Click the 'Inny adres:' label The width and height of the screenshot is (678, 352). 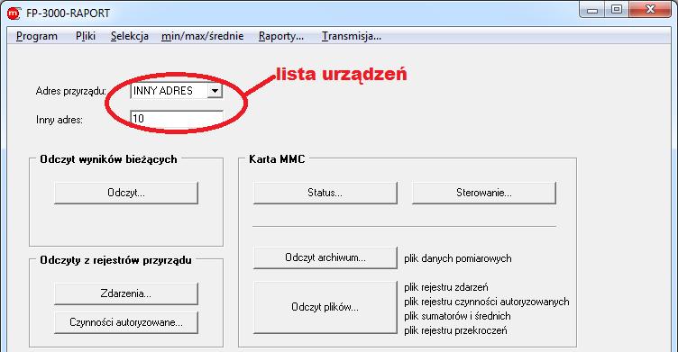tap(60, 120)
